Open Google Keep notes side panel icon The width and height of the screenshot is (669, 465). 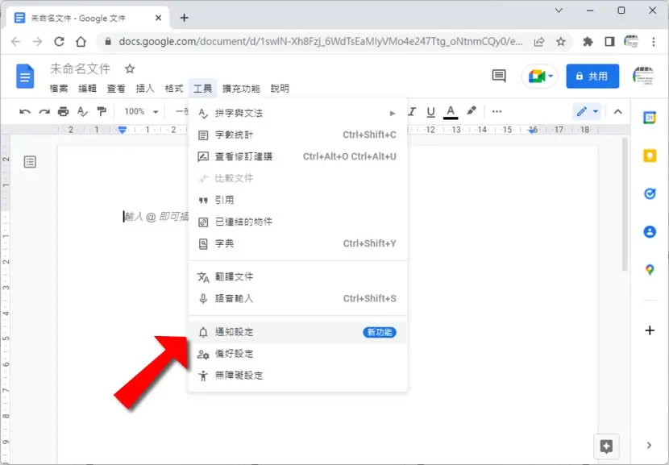point(650,156)
